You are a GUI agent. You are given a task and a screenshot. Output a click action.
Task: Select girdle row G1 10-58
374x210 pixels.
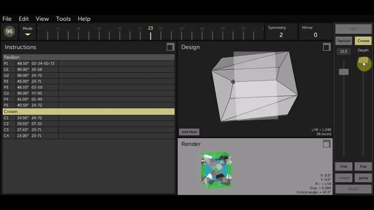click(88, 69)
